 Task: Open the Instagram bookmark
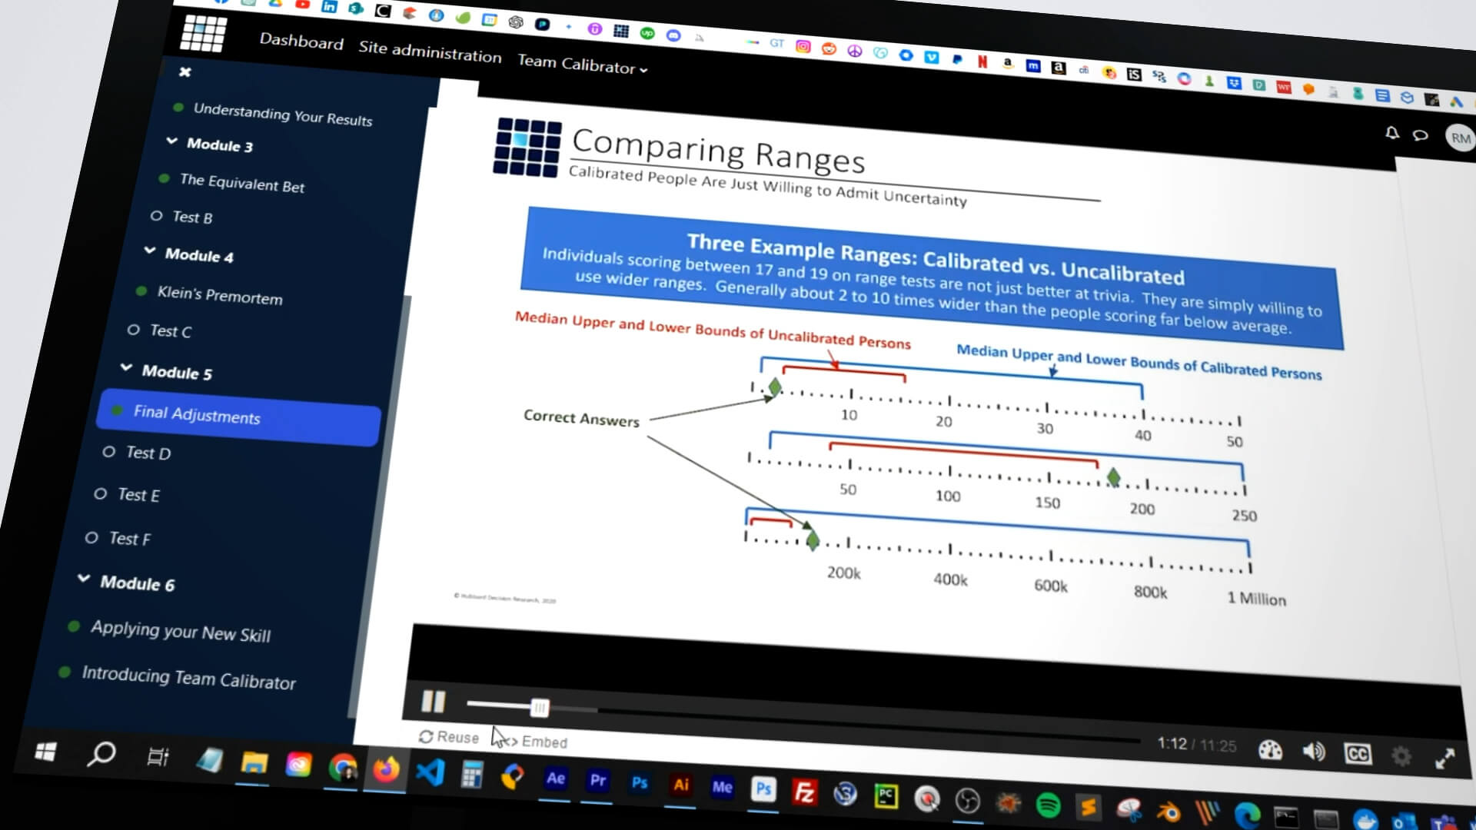pos(803,46)
